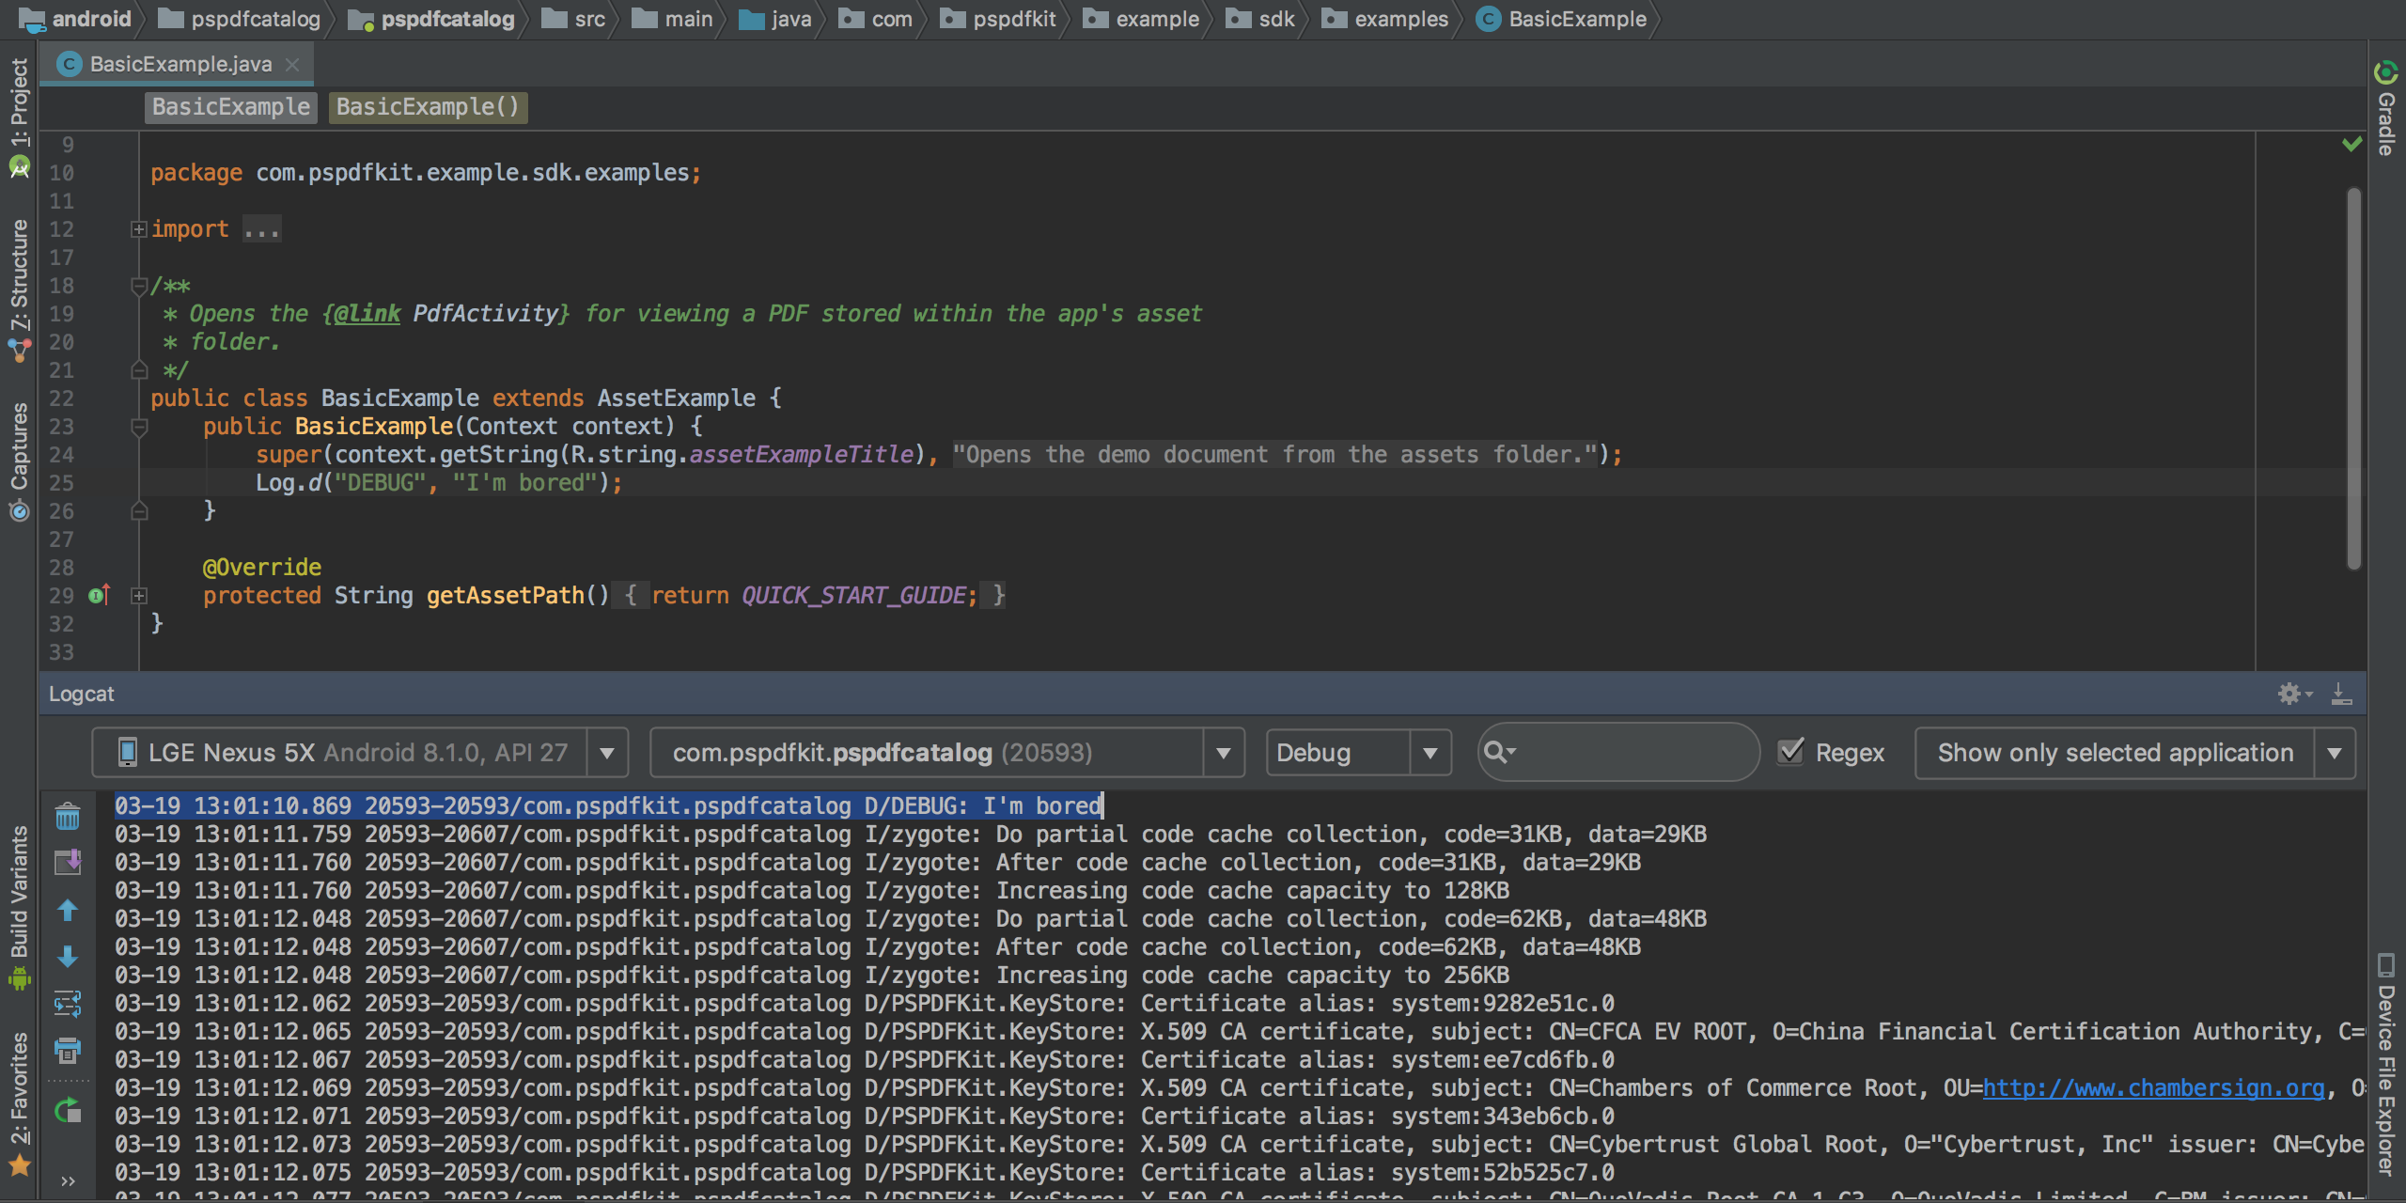Viewport: 2406px width, 1203px height.
Task: Clear the Logcat output
Action: (x=68, y=816)
